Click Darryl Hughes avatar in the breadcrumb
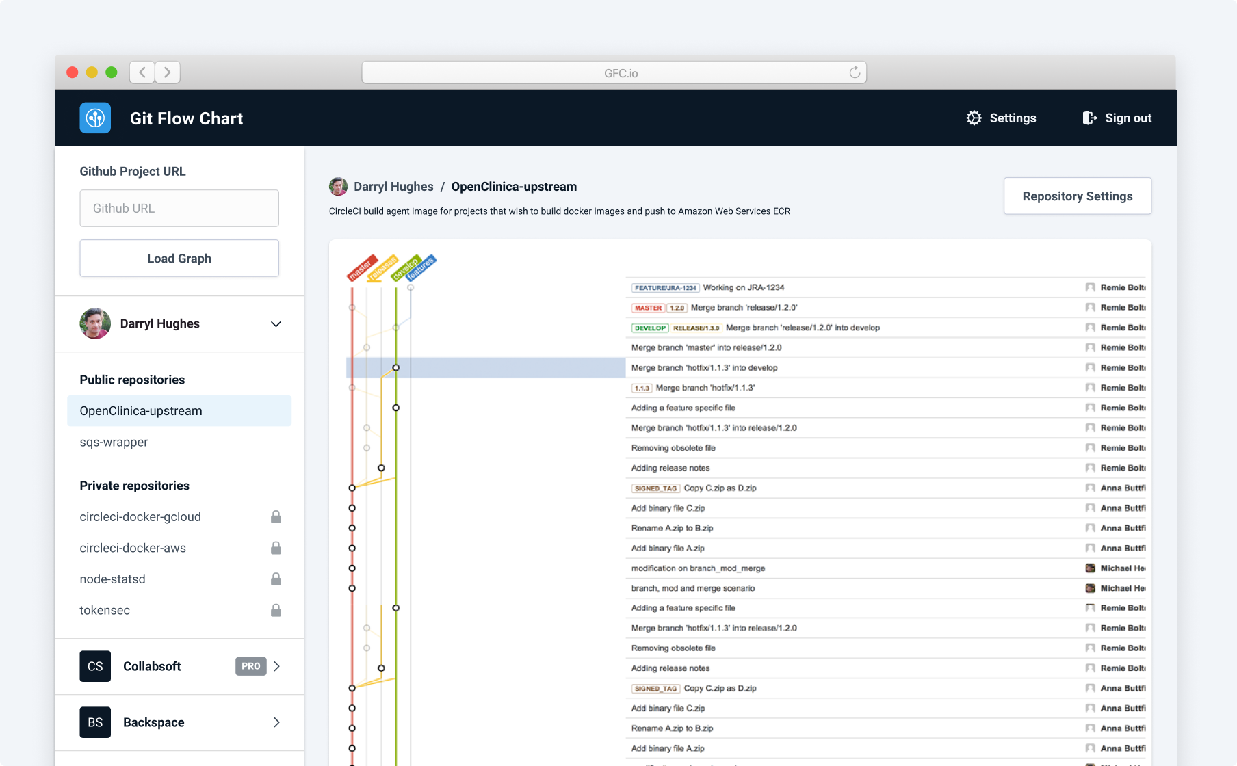1237x766 pixels. coord(338,186)
